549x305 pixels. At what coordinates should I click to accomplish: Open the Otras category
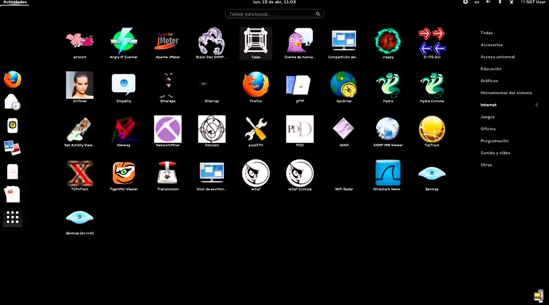click(x=486, y=165)
